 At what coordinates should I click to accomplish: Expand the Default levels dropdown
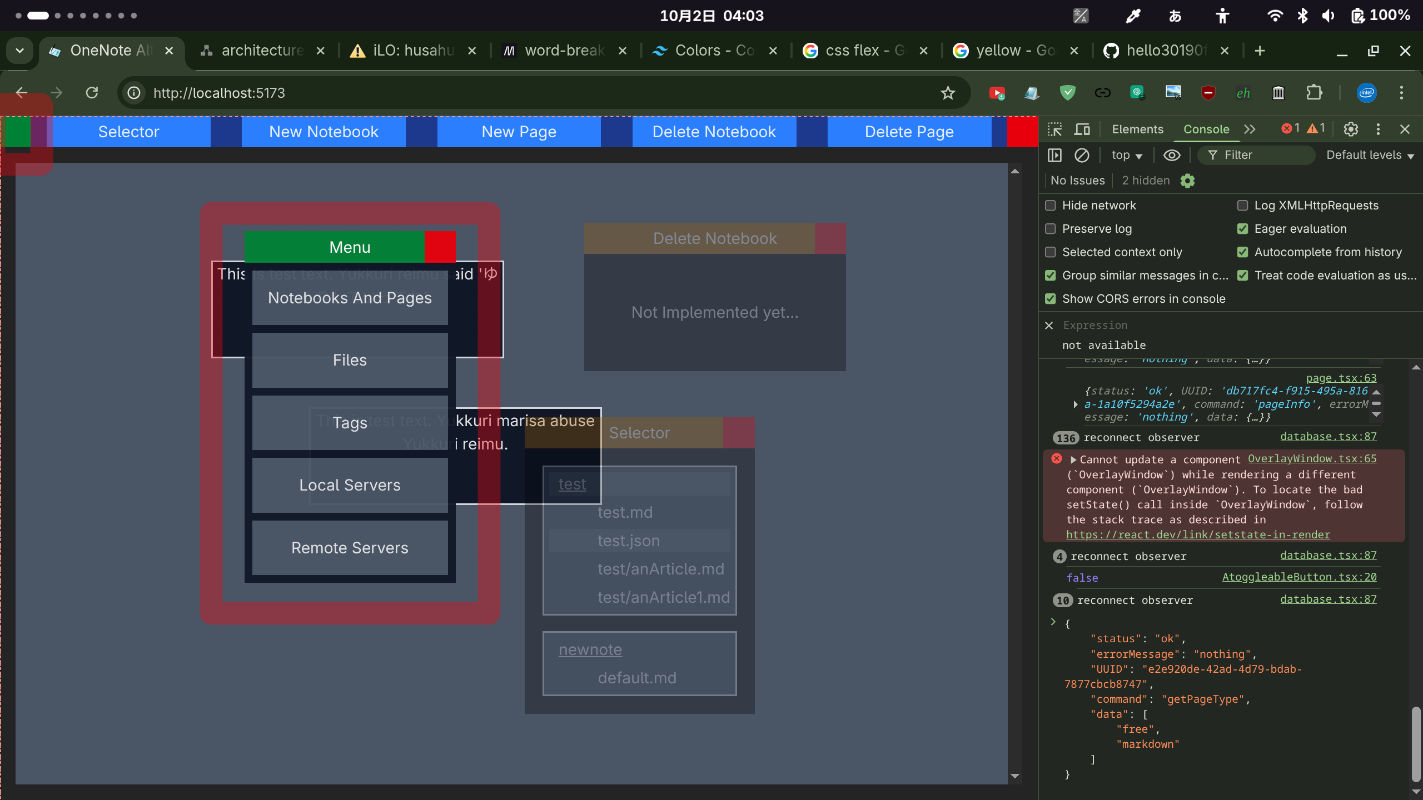pyautogui.click(x=1370, y=155)
